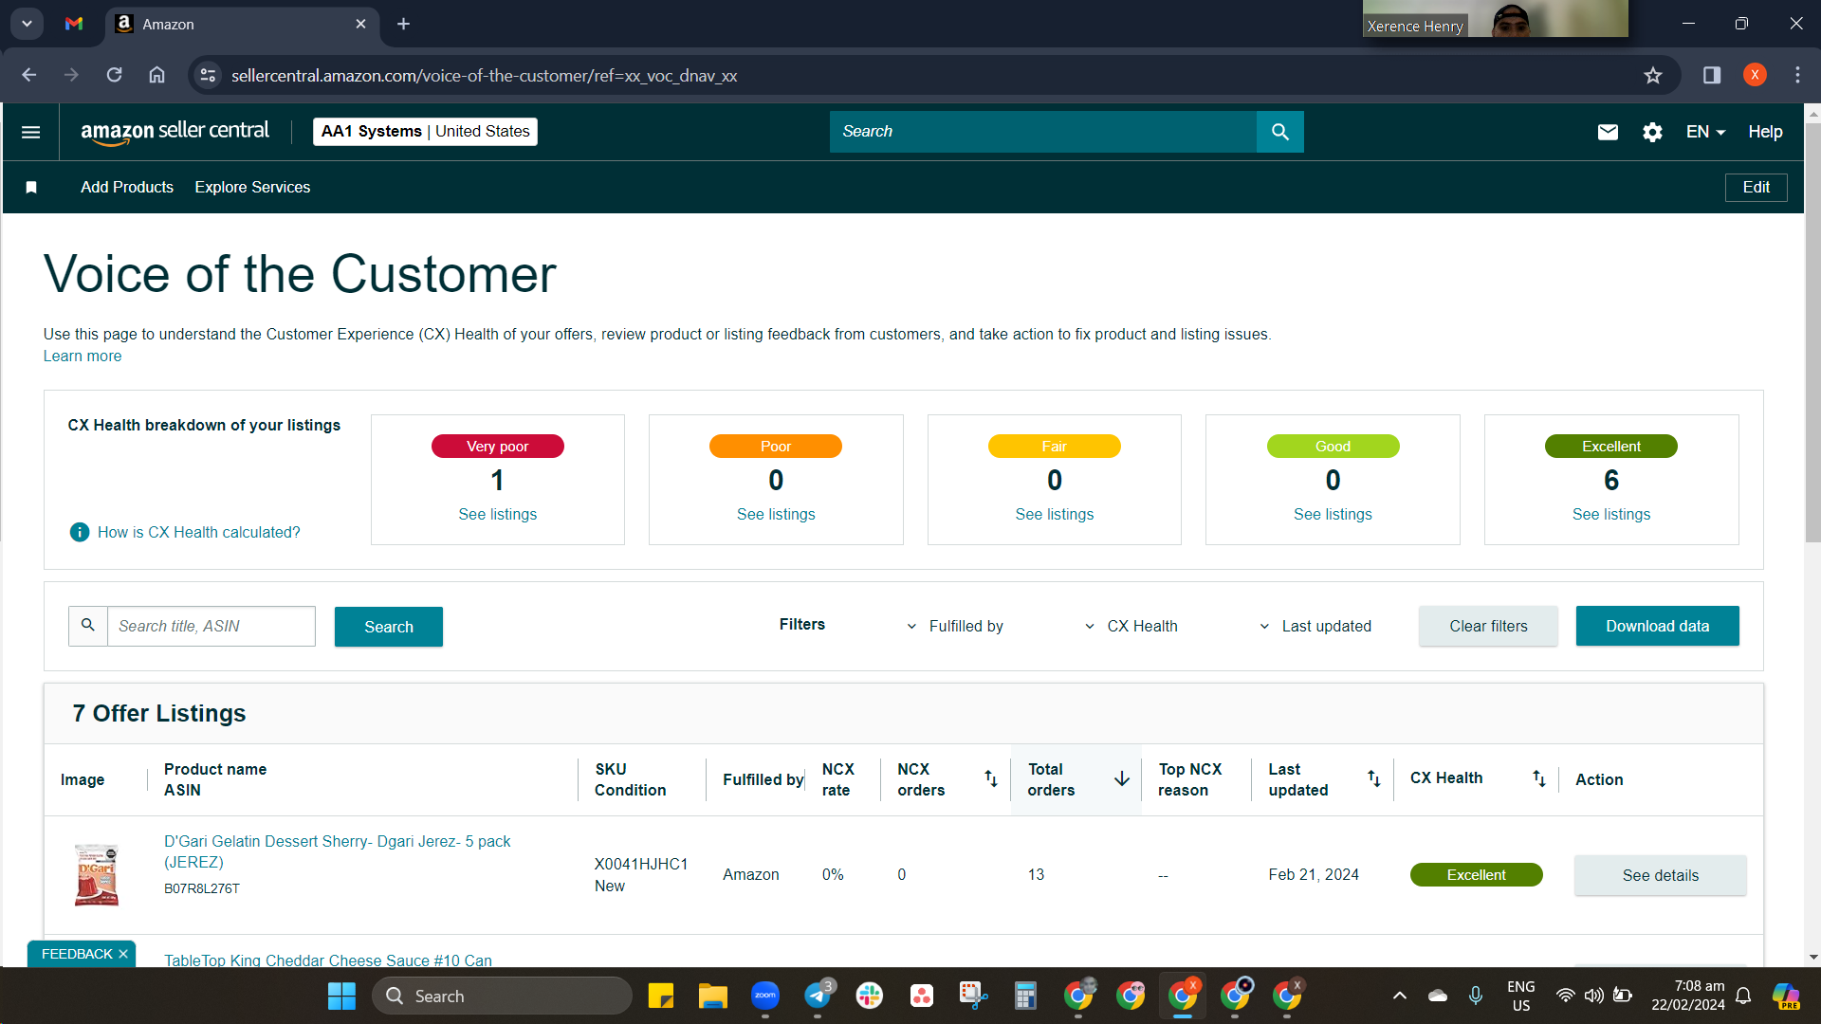Open Chrome tab search dropdown
This screenshot has width=1821, height=1024.
tap(28, 24)
